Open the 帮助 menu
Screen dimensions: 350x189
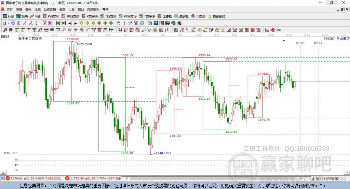pos(105,9)
